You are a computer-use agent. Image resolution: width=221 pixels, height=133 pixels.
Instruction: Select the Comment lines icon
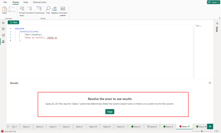(x=29, y=9)
